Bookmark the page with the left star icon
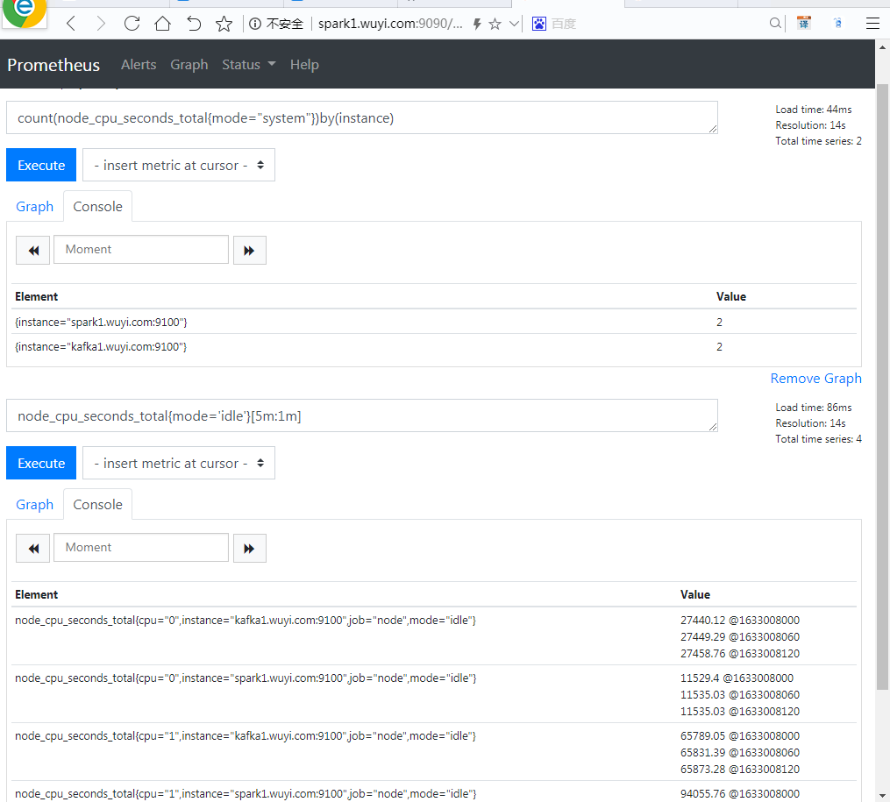This screenshot has height=802, width=890. tap(224, 24)
